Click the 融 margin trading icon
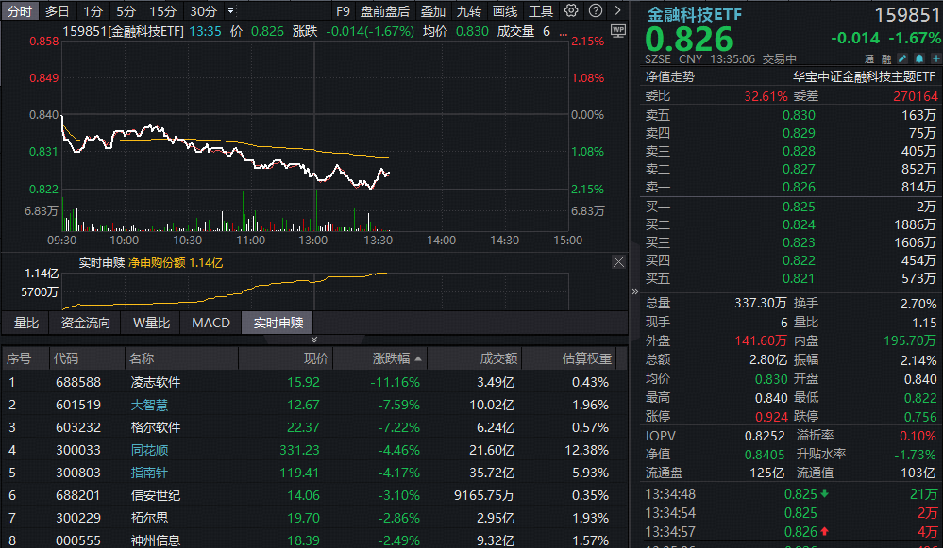This screenshot has height=548, width=943. click(886, 58)
